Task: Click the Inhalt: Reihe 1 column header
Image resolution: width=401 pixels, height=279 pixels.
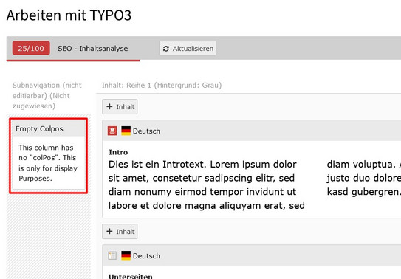Action: click(x=162, y=85)
